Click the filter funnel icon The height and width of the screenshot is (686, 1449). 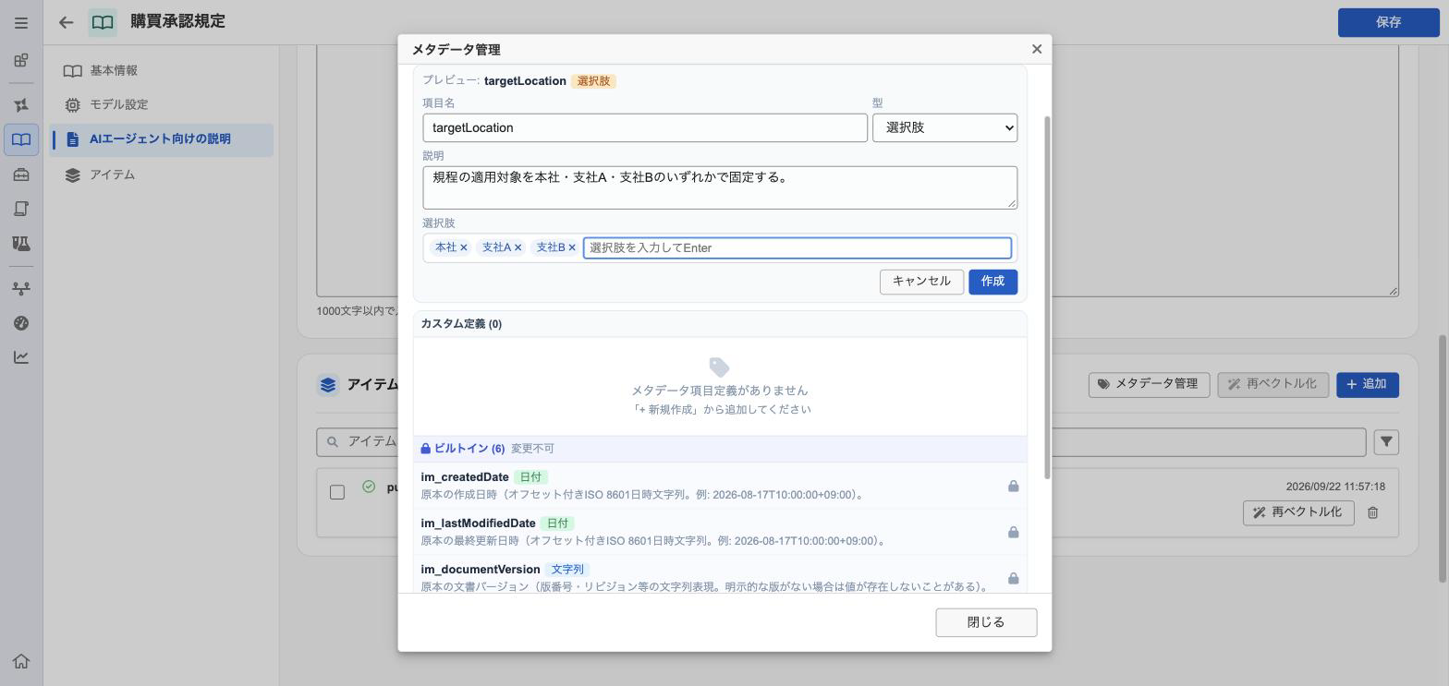point(1386,442)
